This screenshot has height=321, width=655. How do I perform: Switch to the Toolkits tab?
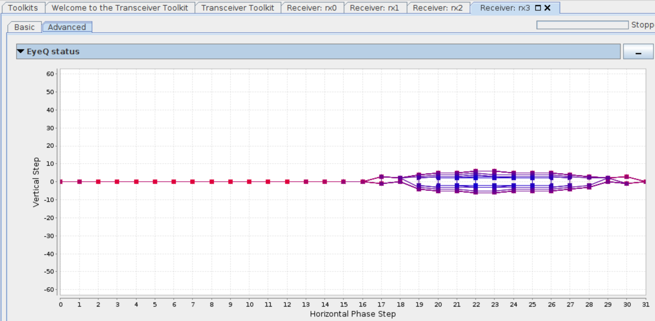pyautogui.click(x=23, y=8)
